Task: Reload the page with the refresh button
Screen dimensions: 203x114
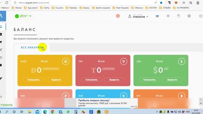Action: point(7,3)
